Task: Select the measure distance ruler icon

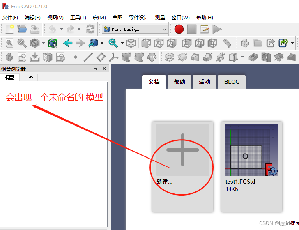Action: (x=227, y=43)
